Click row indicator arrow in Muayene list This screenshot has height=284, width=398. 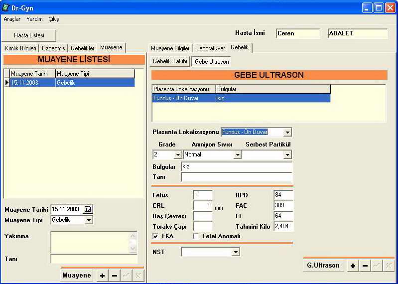(x=6, y=83)
